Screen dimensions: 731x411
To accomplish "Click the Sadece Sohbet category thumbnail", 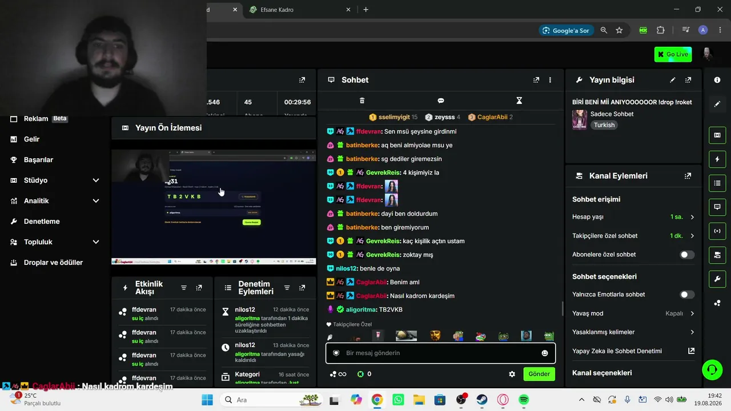I will pos(580,120).
